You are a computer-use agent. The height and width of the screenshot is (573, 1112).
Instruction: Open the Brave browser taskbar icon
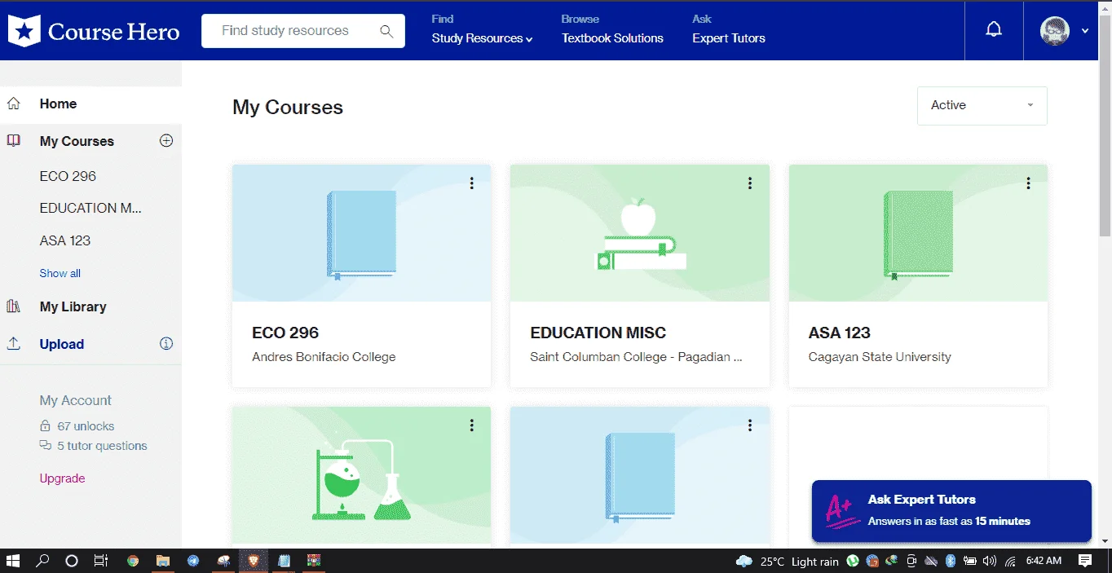pyautogui.click(x=253, y=561)
